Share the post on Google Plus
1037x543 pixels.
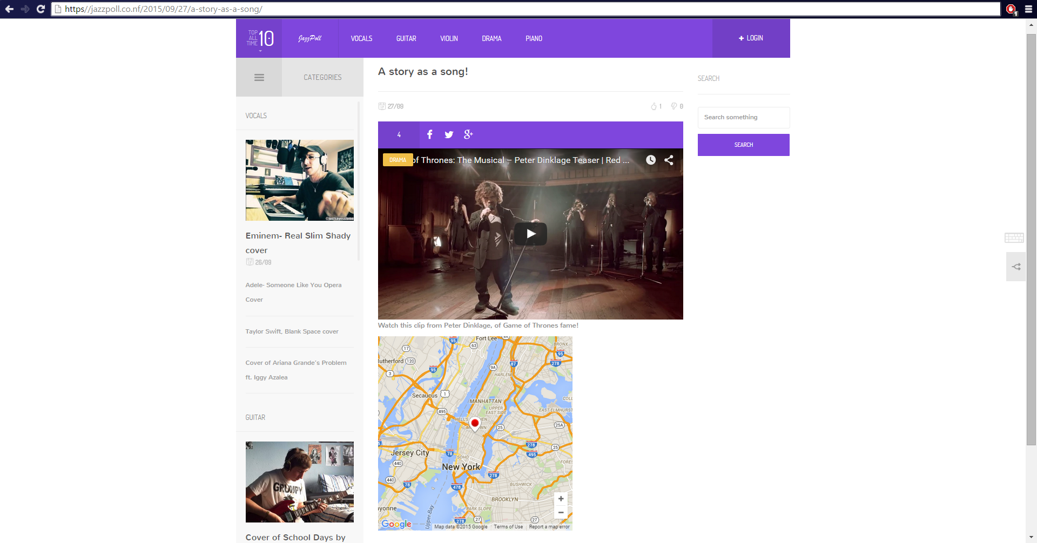tap(468, 134)
